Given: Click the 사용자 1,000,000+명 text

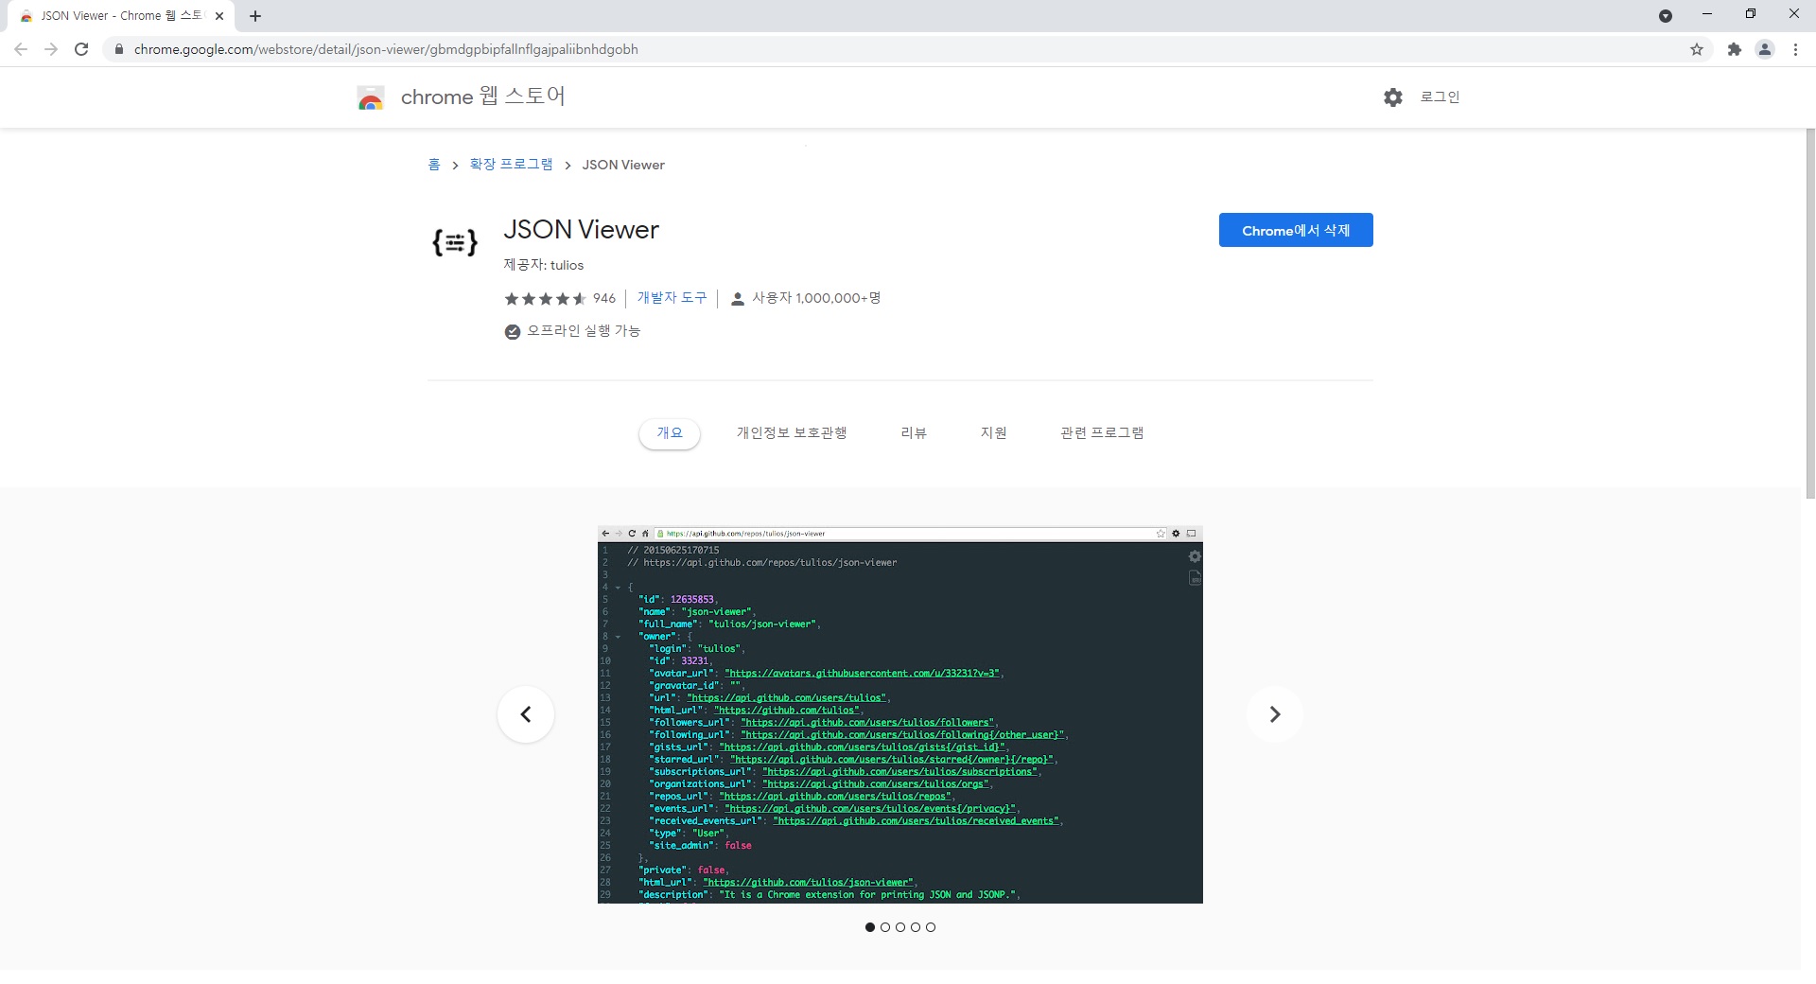Looking at the screenshot, I should coord(816,298).
